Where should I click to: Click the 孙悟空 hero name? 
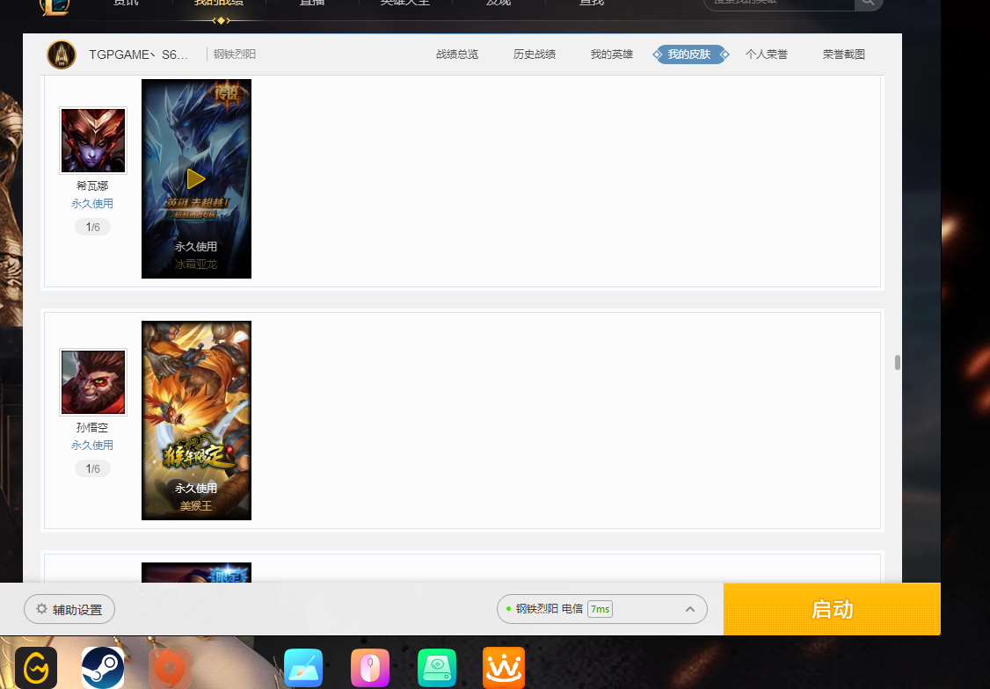click(x=92, y=427)
